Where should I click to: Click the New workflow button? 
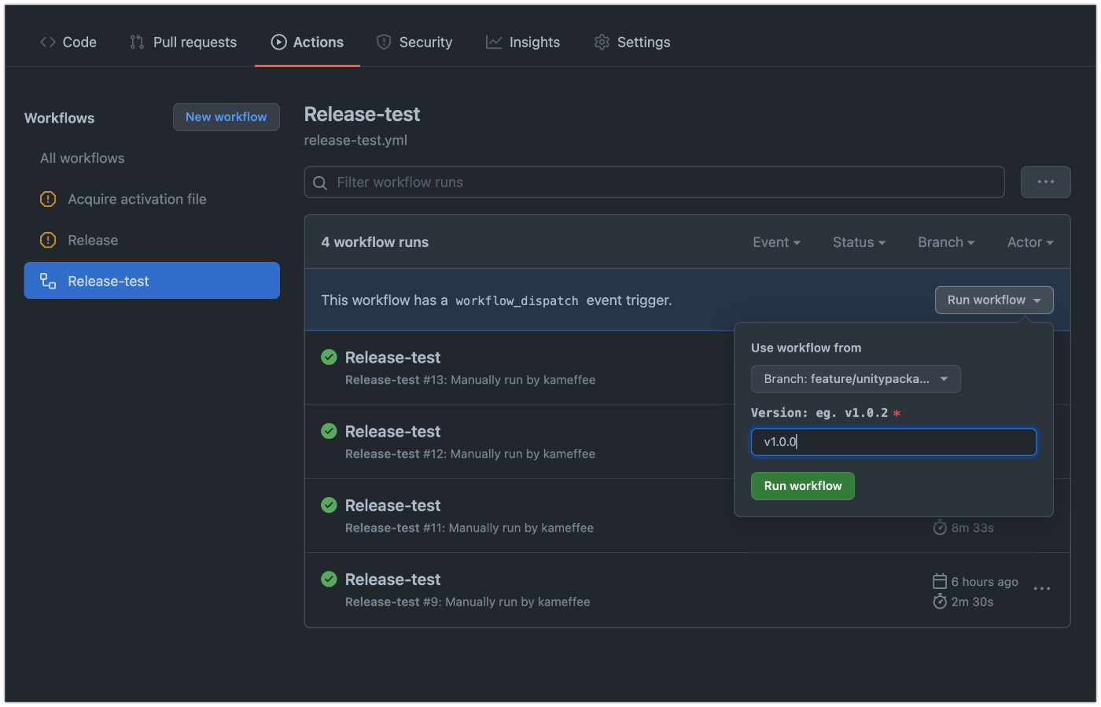226,117
